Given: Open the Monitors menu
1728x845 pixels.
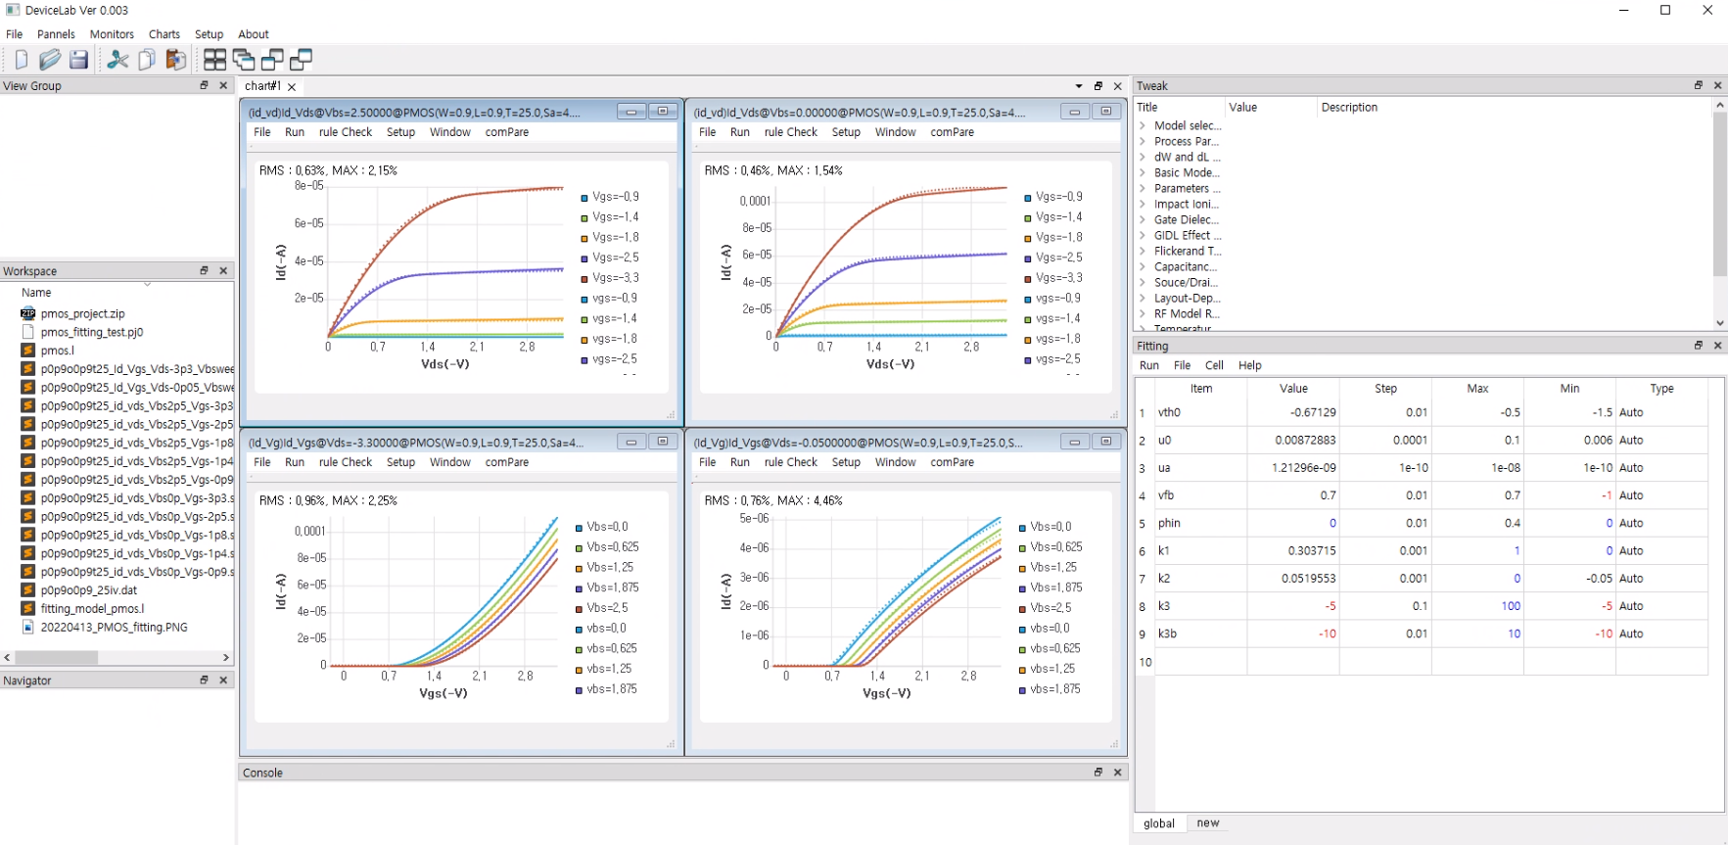Looking at the screenshot, I should pyautogui.click(x=112, y=34).
